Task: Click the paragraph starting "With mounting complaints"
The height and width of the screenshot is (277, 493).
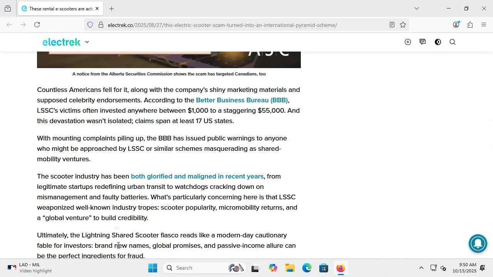Action: (x=162, y=149)
